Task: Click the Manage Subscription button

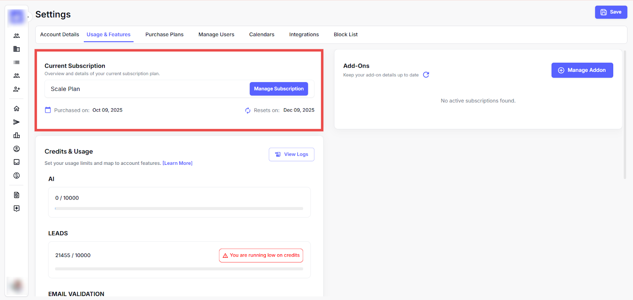Action: [279, 89]
